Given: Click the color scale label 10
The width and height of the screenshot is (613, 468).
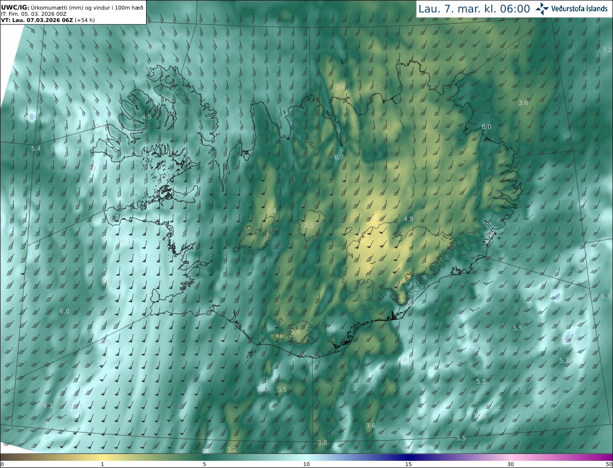Looking at the screenshot, I should click(306, 464).
